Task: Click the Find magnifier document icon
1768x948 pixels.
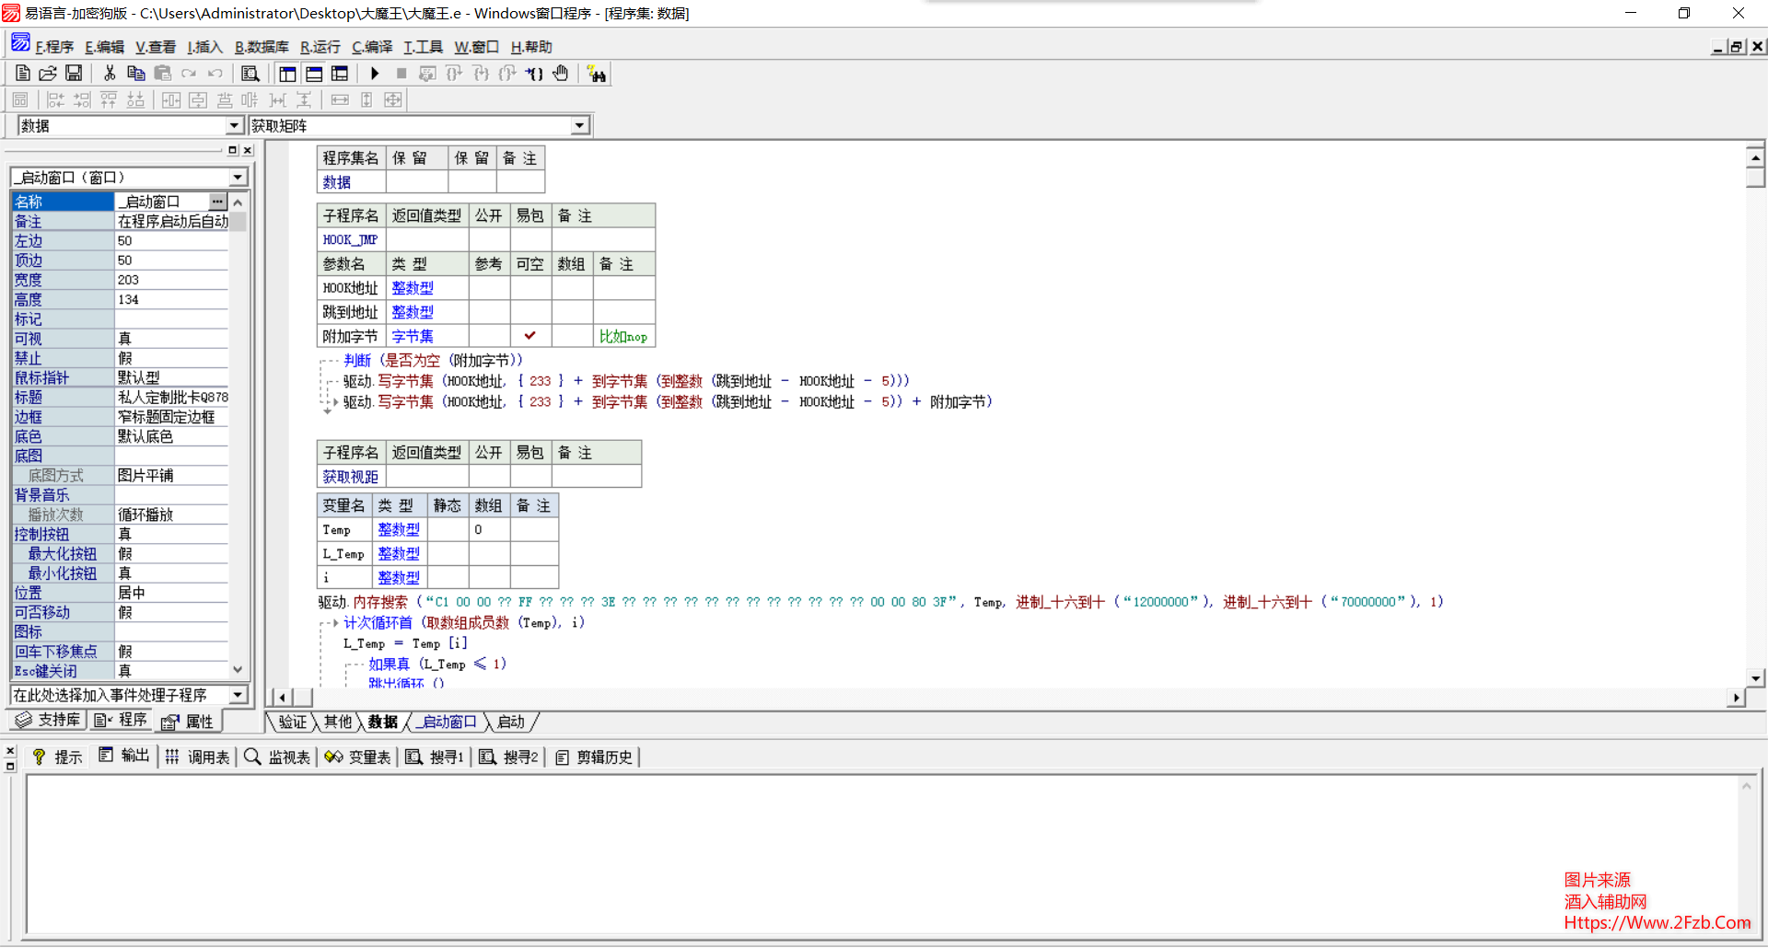Action: (x=250, y=74)
